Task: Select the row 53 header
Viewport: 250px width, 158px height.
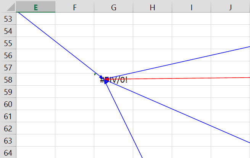Action: (8, 19)
